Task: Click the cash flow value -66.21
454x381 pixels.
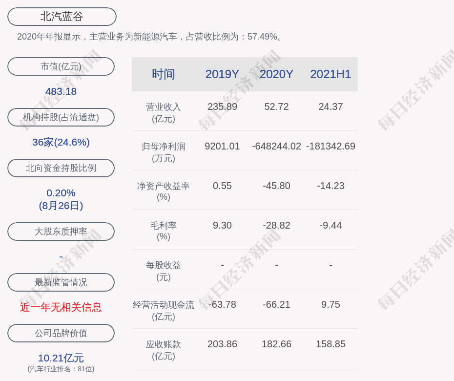Action: coord(276,304)
